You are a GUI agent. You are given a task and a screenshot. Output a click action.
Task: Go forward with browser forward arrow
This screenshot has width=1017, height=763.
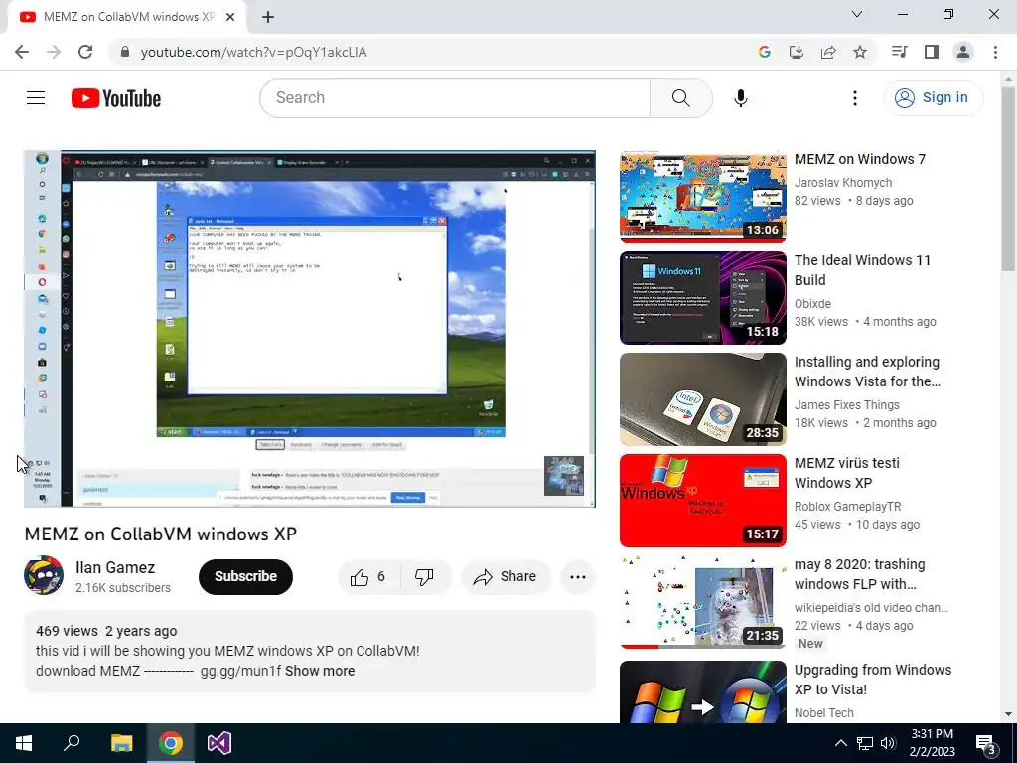pyautogui.click(x=54, y=52)
